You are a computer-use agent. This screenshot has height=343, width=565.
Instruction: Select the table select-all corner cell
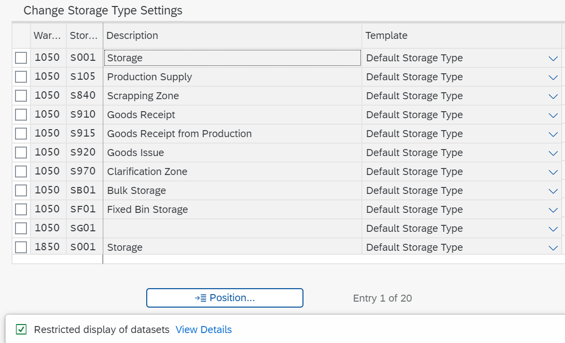(x=21, y=35)
